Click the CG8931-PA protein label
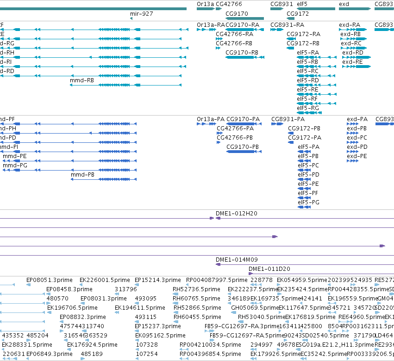 [288, 119]
